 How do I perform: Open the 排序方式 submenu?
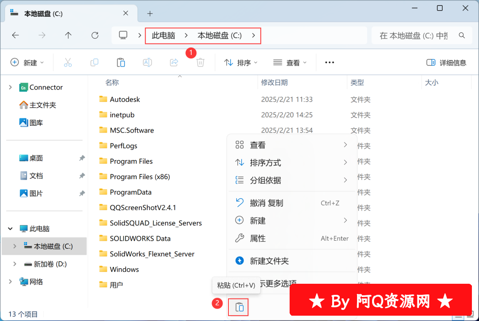click(292, 162)
